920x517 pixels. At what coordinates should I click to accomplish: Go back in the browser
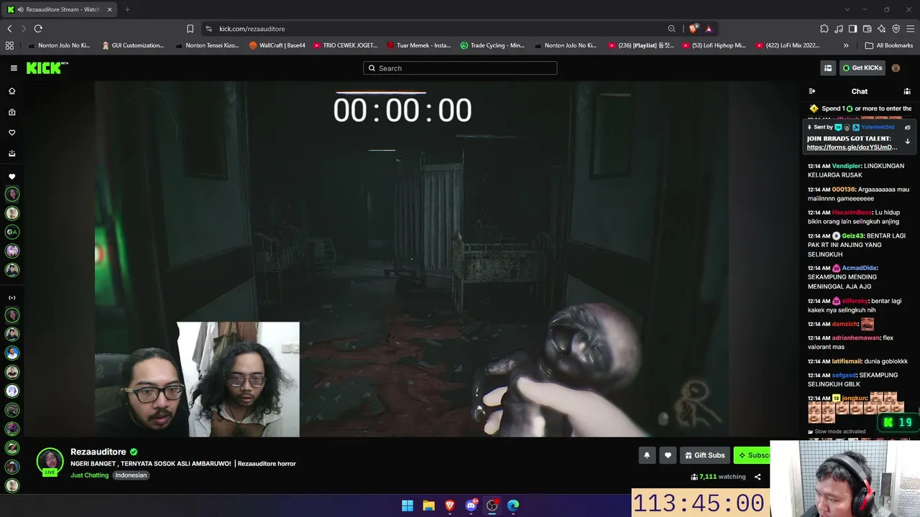(x=9, y=29)
